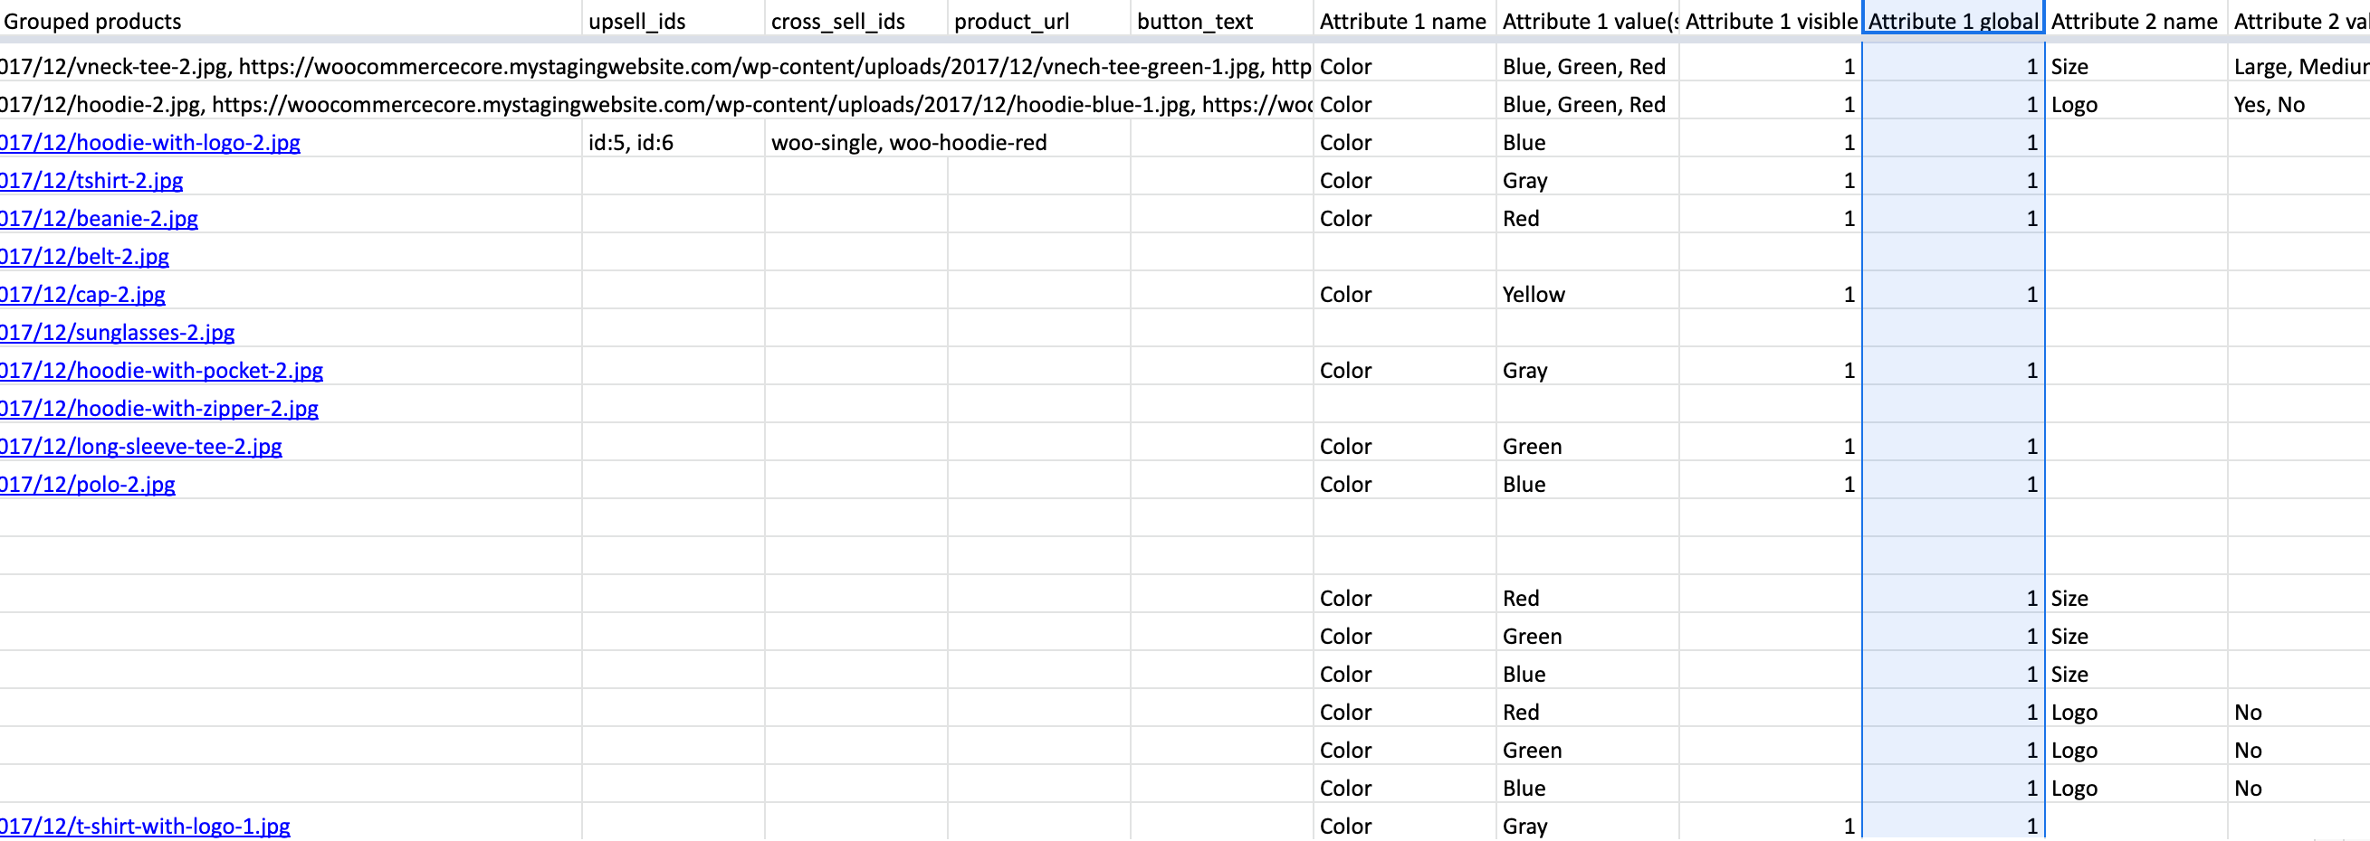Viewport: 2370px width, 841px height.
Task: Select the Yellow attribute value cell
Action: coord(1534,294)
